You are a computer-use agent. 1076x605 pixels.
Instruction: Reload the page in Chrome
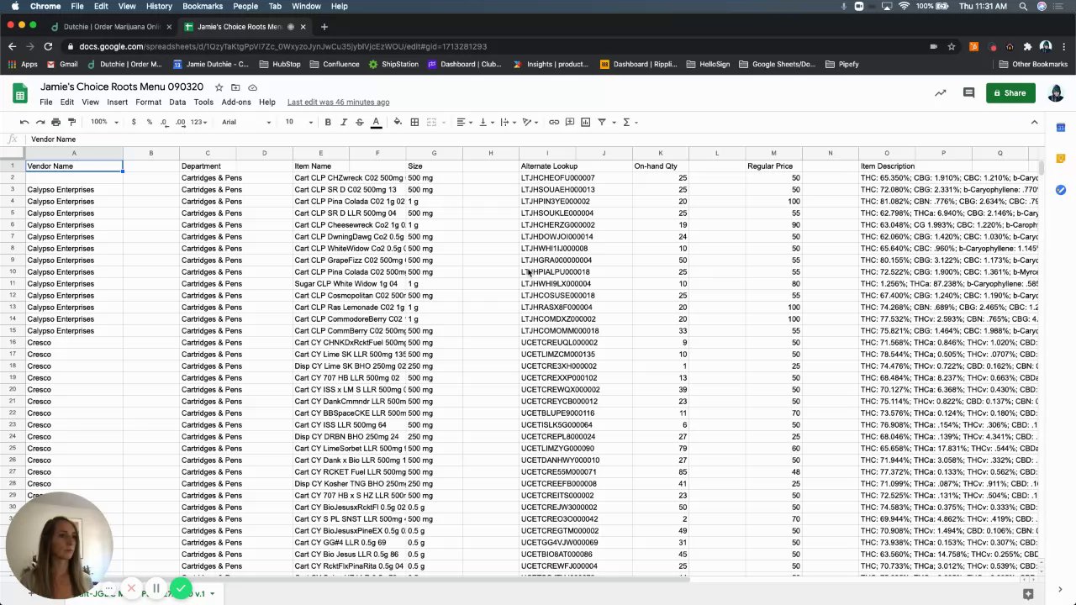click(48, 46)
